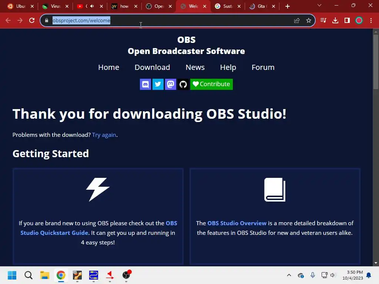Open the clock showing 3:50 PM
379x284 pixels.
click(x=353, y=275)
